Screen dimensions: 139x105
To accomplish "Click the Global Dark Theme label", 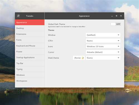I will tap(57, 24).
